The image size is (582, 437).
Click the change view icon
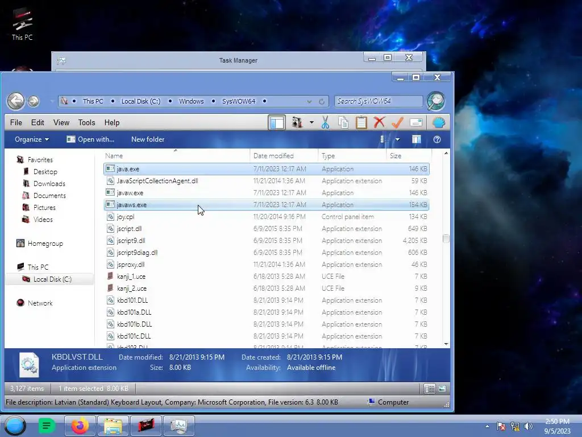383,139
